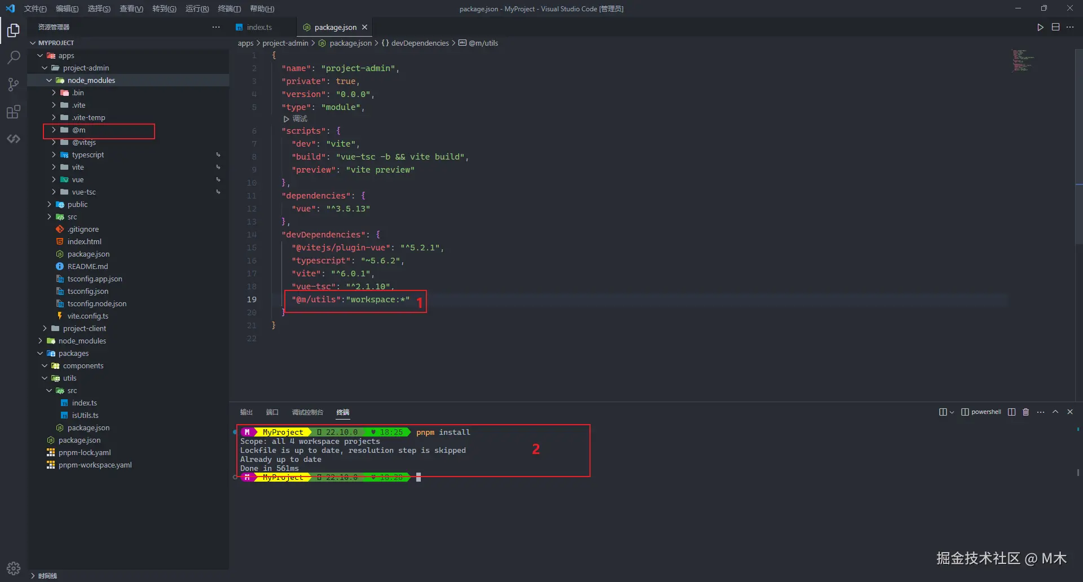Viewport: 1083px width, 582px height.
Task: Open the Search view in activity bar
Action: (x=14, y=57)
